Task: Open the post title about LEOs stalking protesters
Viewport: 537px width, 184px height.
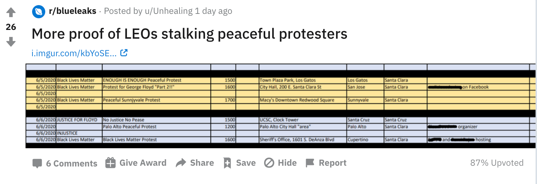Action: (x=189, y=34)
